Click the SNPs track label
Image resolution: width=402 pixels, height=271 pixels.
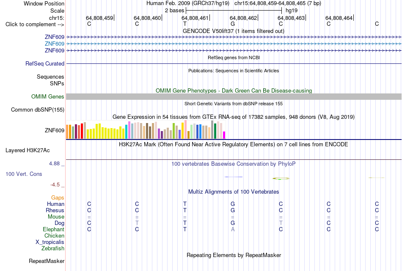point(57,83)
